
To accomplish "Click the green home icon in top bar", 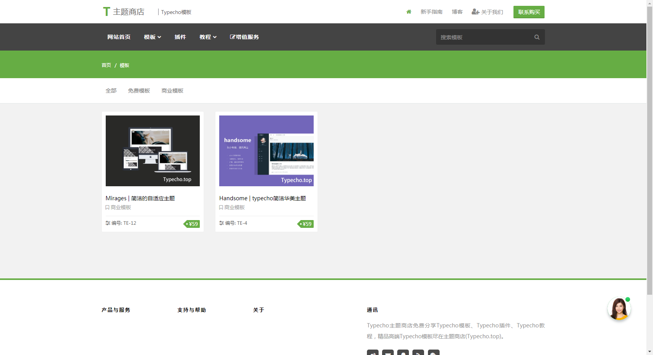I will point(409,12).
